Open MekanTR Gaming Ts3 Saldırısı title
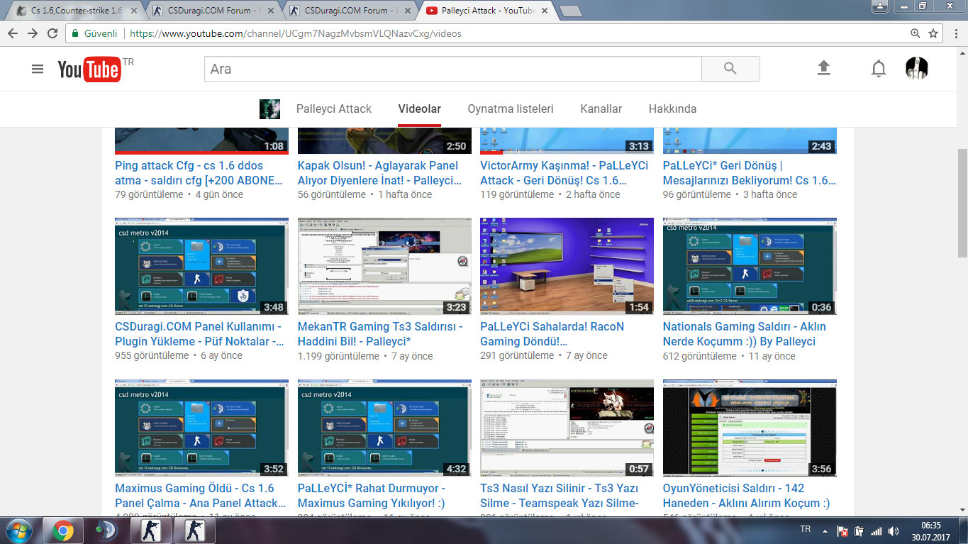The image size is (968, 544). tap(380, 334)
